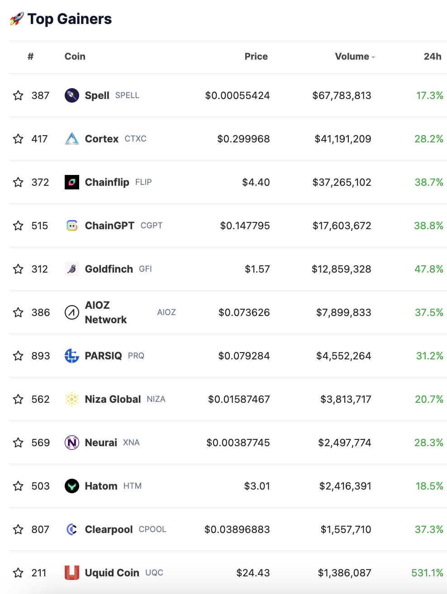The image size is (447, 594).
Task: Click the Volume sort arrow
Action: point(373,57)
